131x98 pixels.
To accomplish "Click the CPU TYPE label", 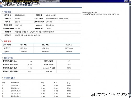I will (39, 19).
